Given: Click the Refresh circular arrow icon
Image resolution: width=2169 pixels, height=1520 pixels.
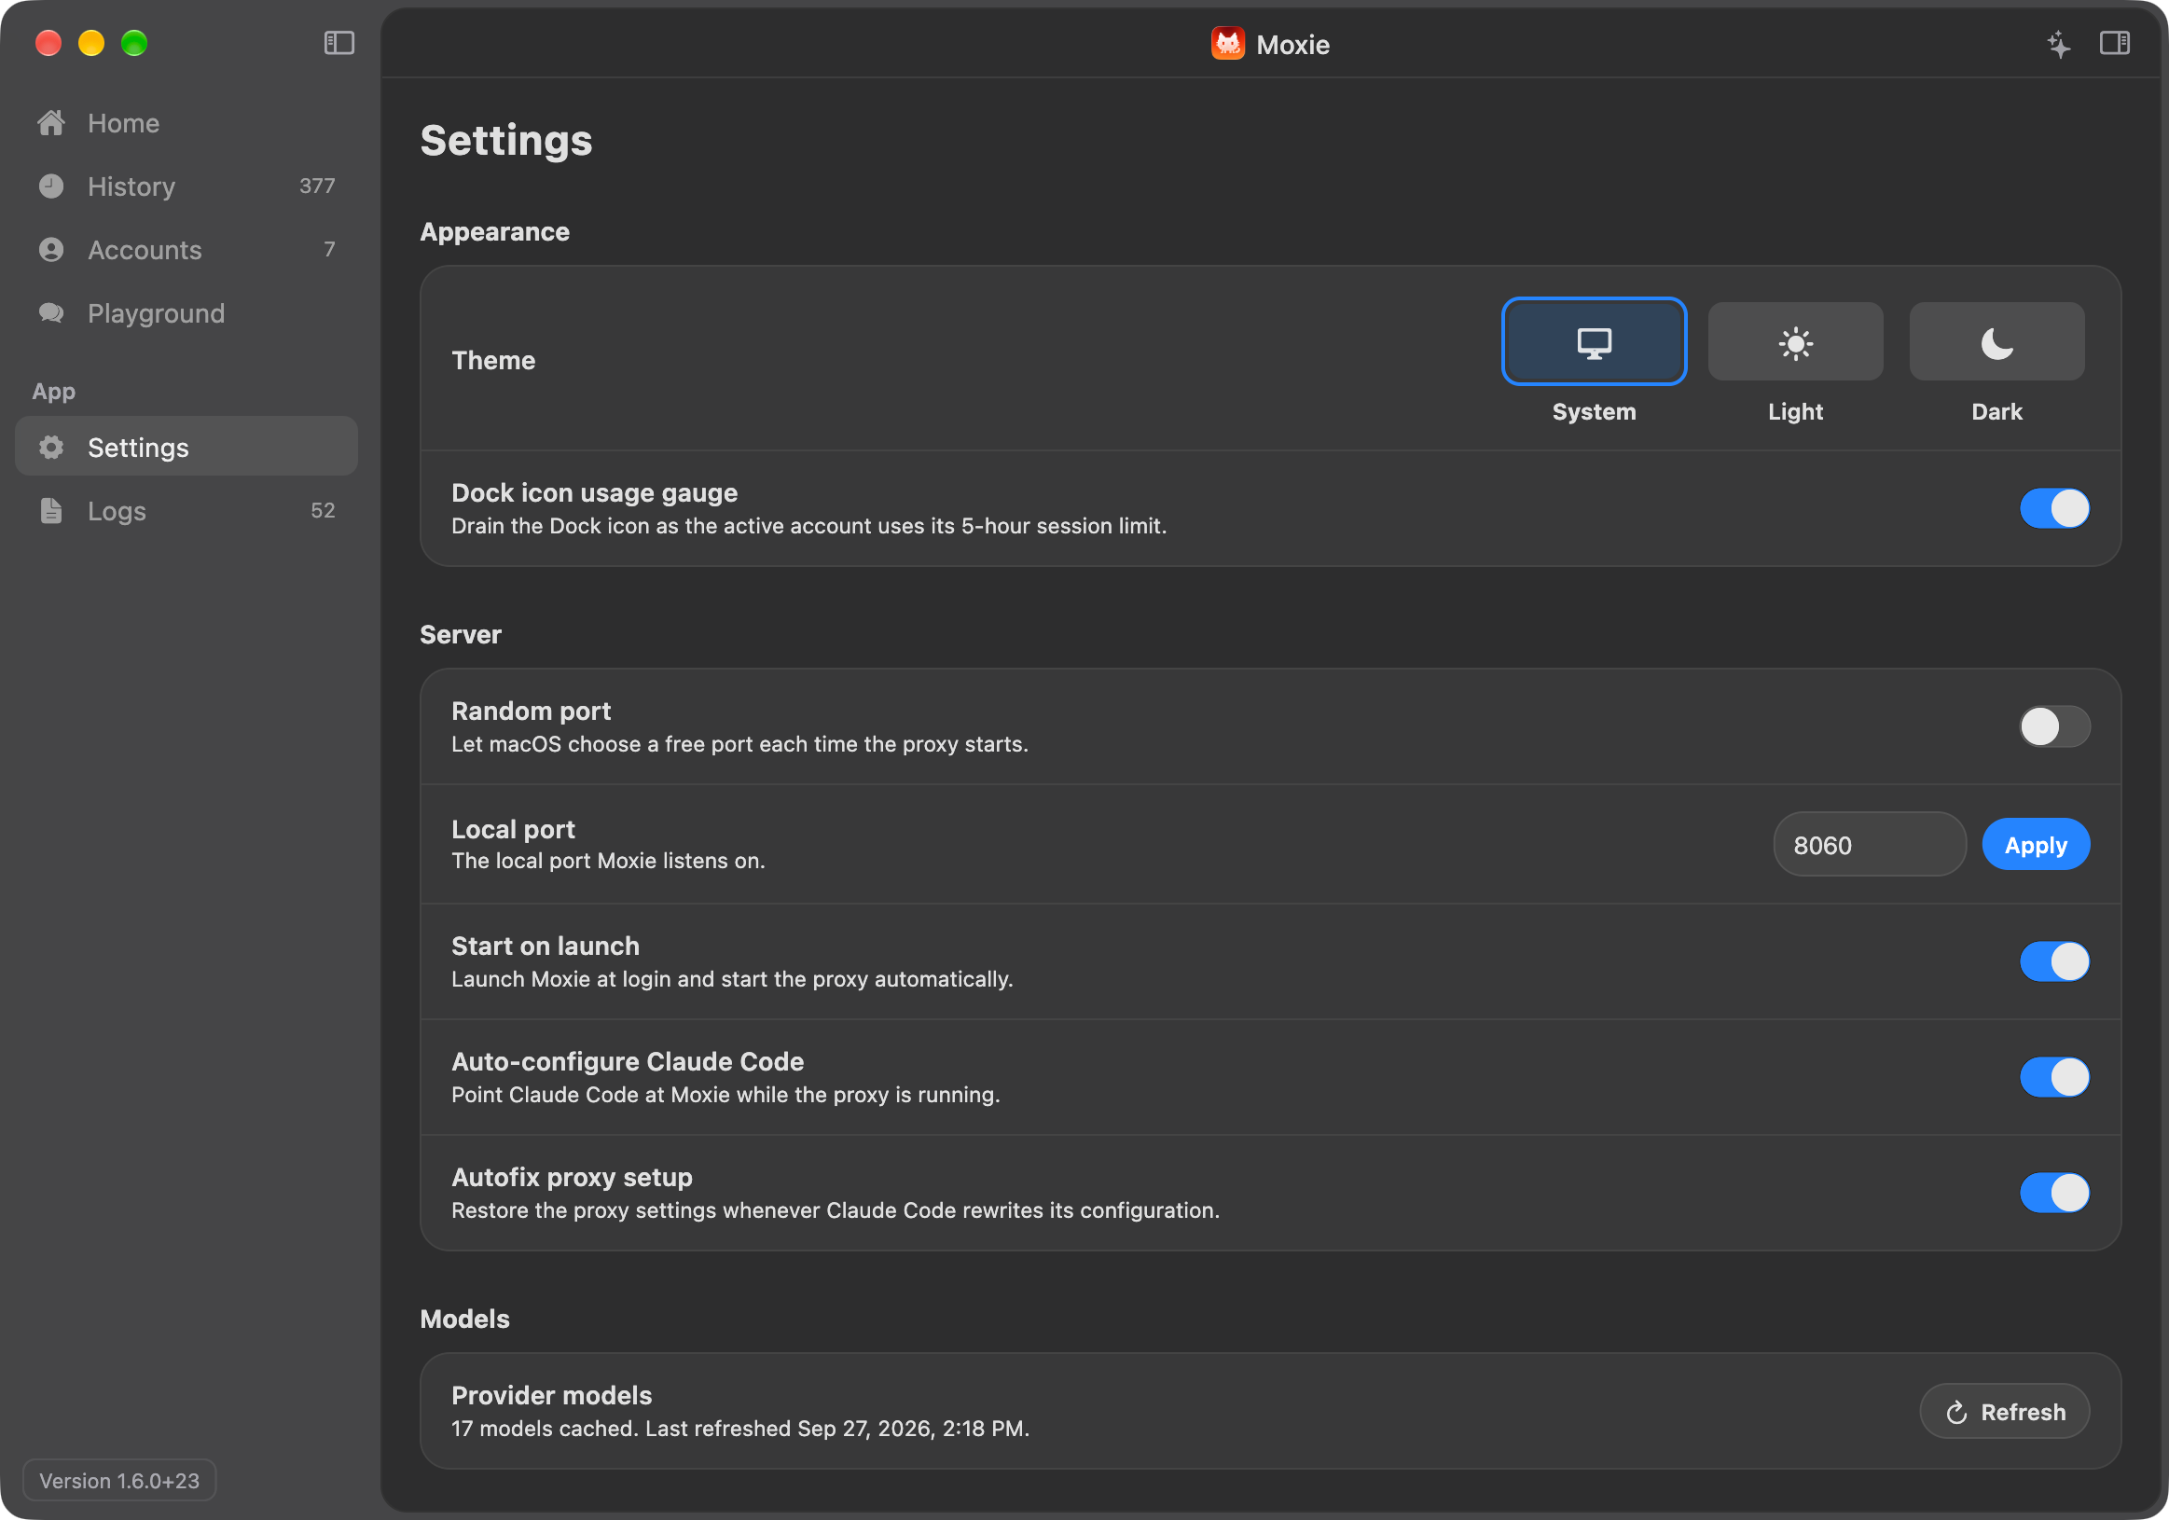Looking at the screenshot, I should (x=1956, y=1413).
